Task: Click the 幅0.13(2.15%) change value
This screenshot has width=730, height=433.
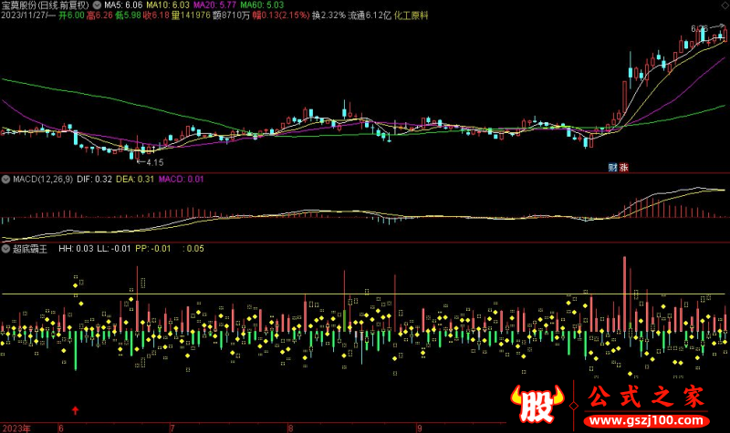Action: point(281,15)
